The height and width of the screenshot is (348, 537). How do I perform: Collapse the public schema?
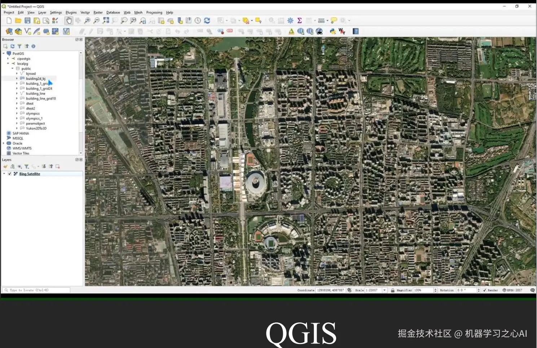click(12, 68)
